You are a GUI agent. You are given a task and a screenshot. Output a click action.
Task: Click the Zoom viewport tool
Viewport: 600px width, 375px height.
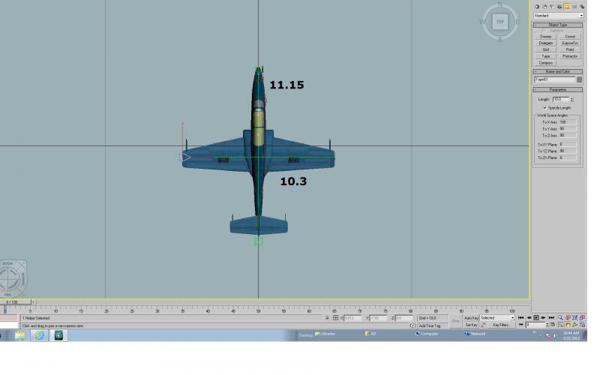560,317
